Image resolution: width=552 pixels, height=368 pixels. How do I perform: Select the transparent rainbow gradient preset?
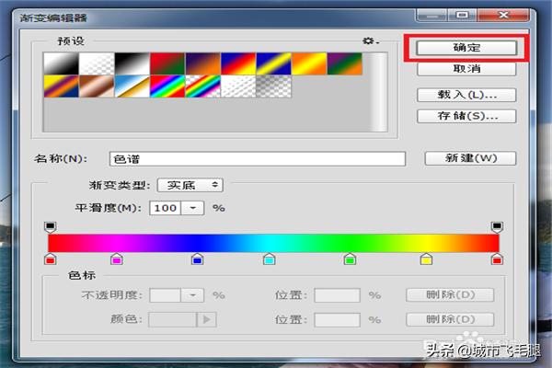pos(203,86)
